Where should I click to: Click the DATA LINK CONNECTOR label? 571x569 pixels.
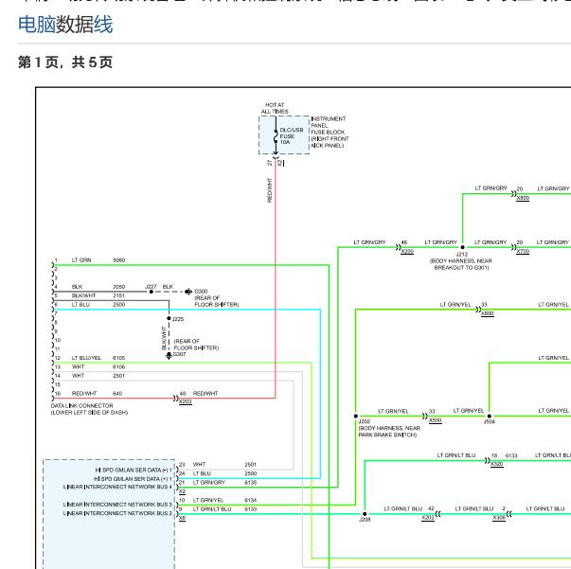pyautogui.click(x=82, y=406)
